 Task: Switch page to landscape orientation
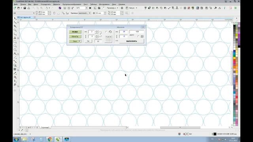pyautogui.click(x=58, y=13)
